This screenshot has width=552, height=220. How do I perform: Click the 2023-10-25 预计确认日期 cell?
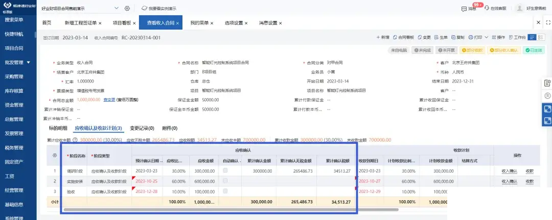(x=148, y=181)
